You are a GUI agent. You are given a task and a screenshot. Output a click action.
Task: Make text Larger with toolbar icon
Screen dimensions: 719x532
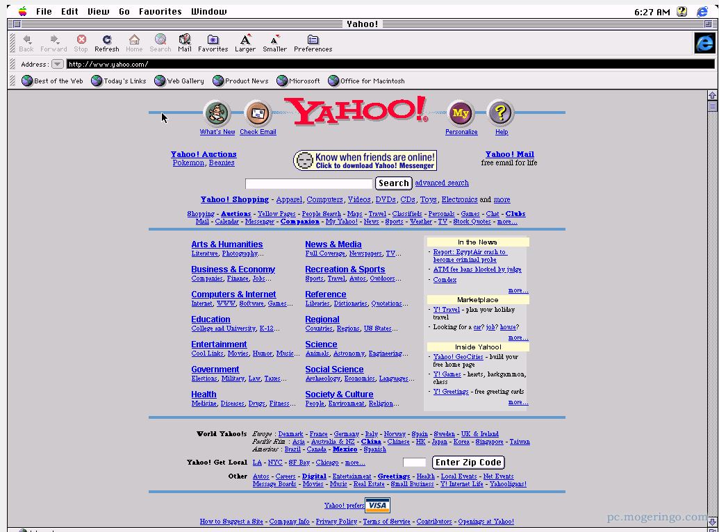pos(245,43)
